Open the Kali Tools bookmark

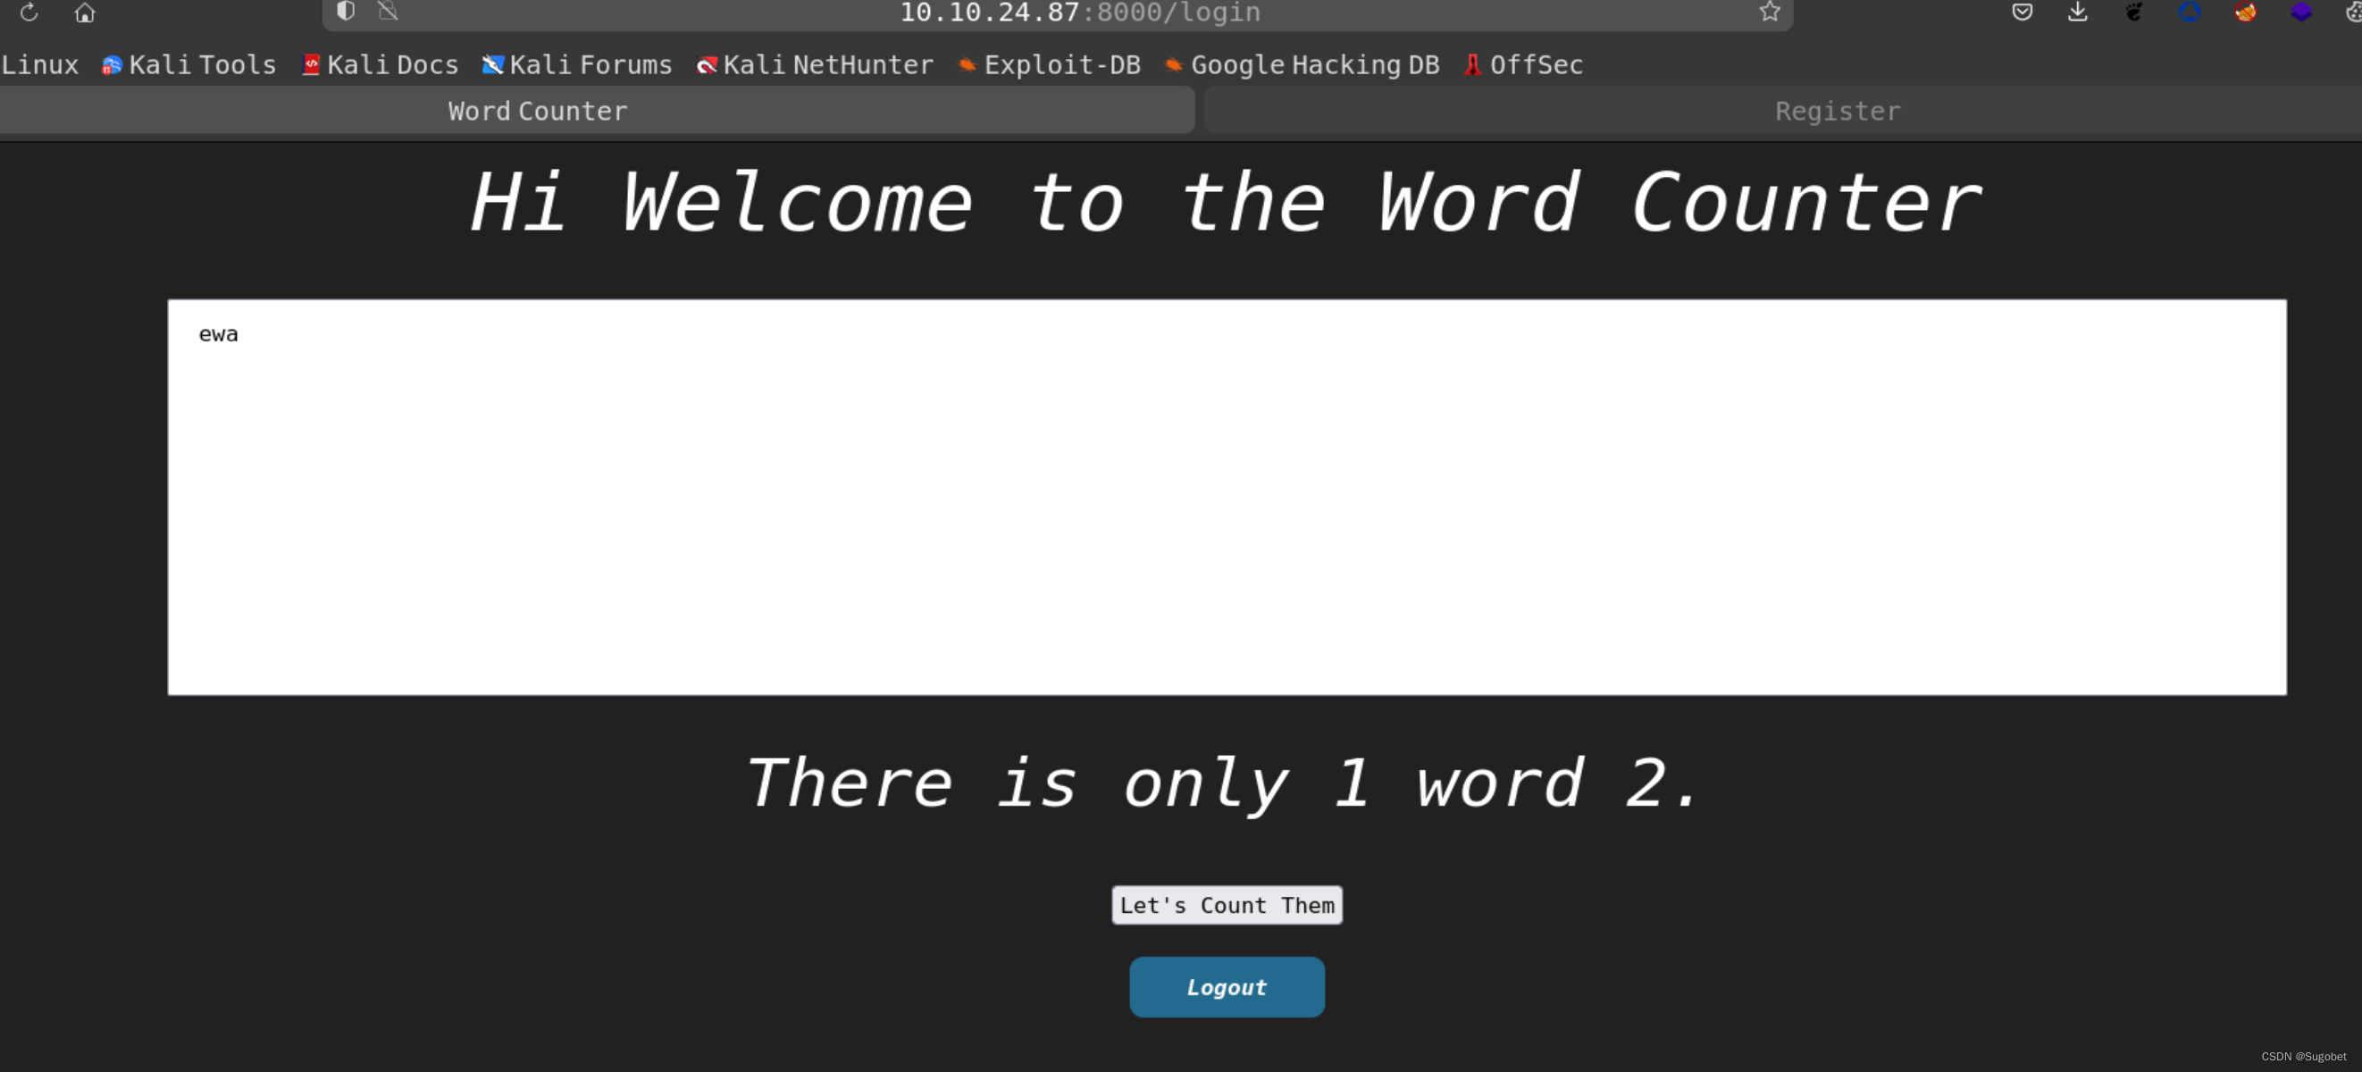click(x=188, y=65)
